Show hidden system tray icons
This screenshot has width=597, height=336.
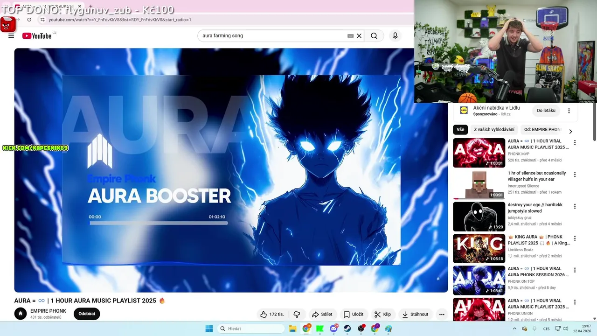point(514,329)
